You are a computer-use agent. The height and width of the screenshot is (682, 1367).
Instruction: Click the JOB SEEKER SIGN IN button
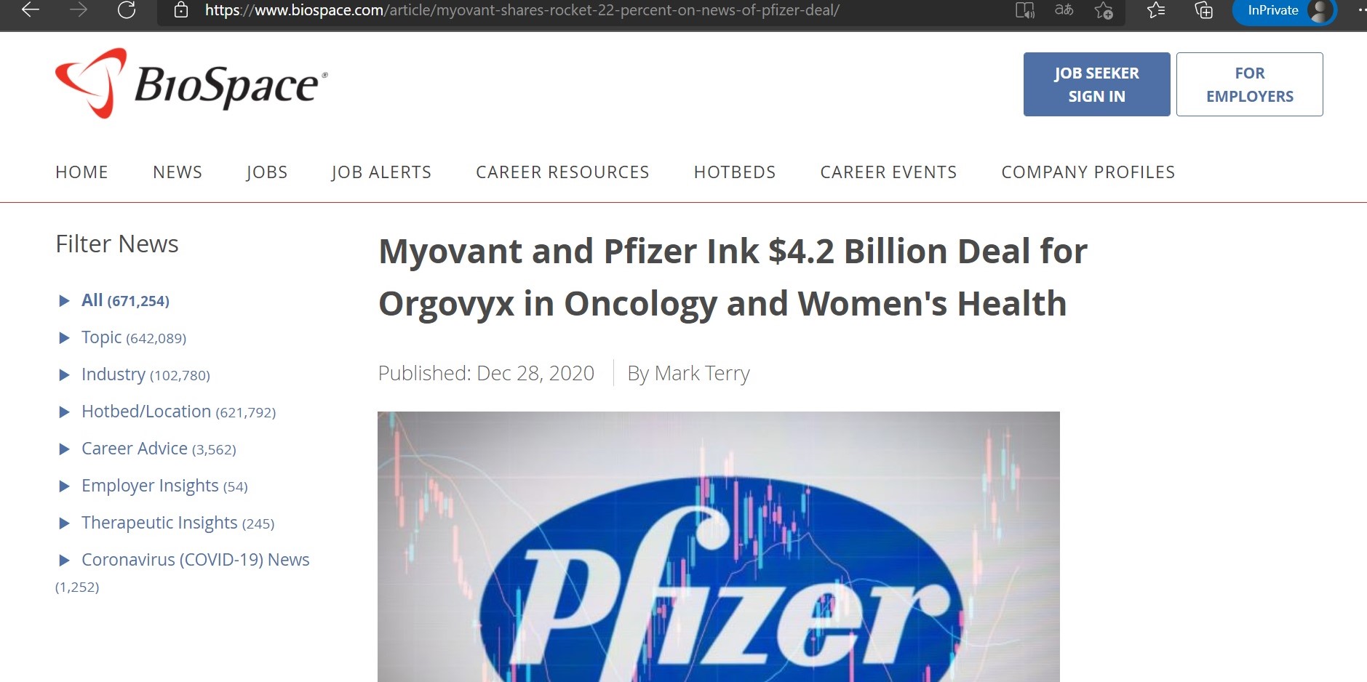tap(1096, 84)
